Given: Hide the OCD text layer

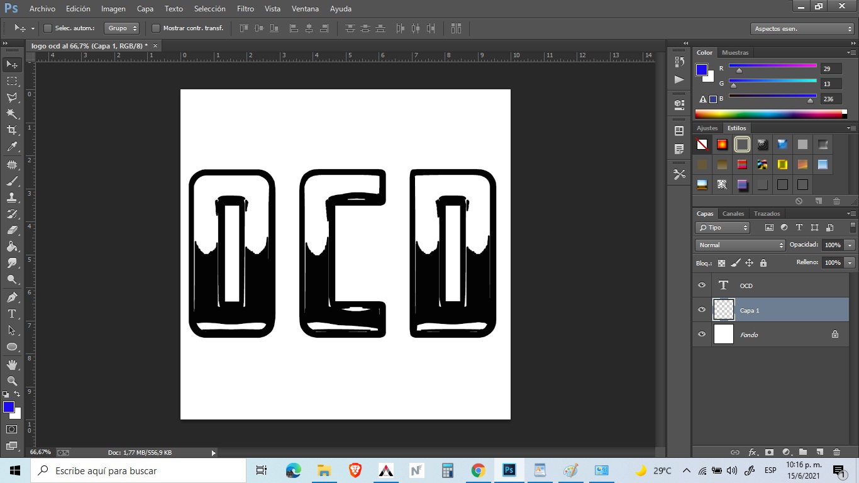Looking at the screenshot, I should point(702,286).
